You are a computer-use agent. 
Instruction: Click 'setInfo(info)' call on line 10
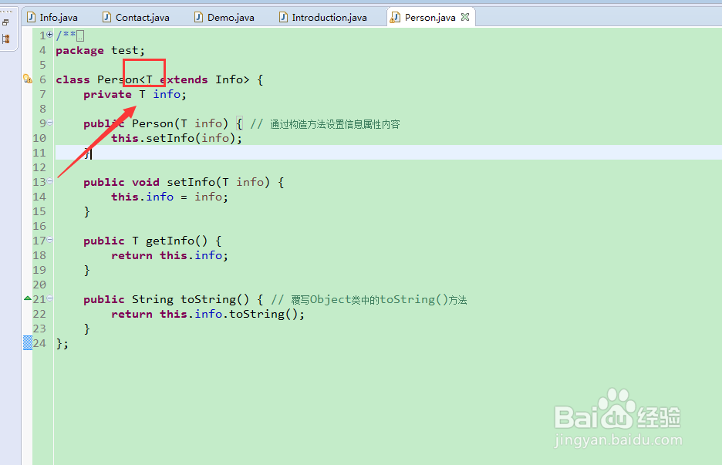tap(191, 138)
